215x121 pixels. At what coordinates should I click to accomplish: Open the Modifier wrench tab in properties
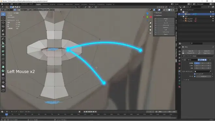(179, 71)
